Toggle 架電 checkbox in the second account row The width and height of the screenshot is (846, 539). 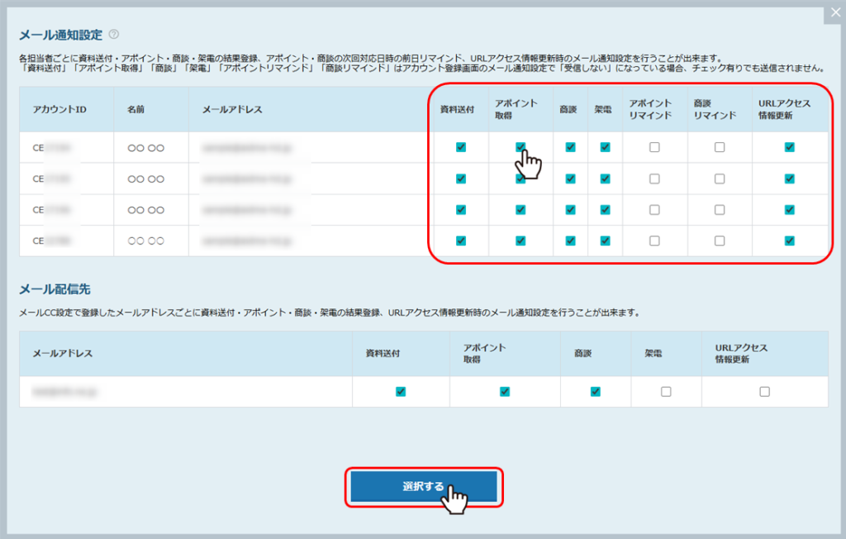606,179
